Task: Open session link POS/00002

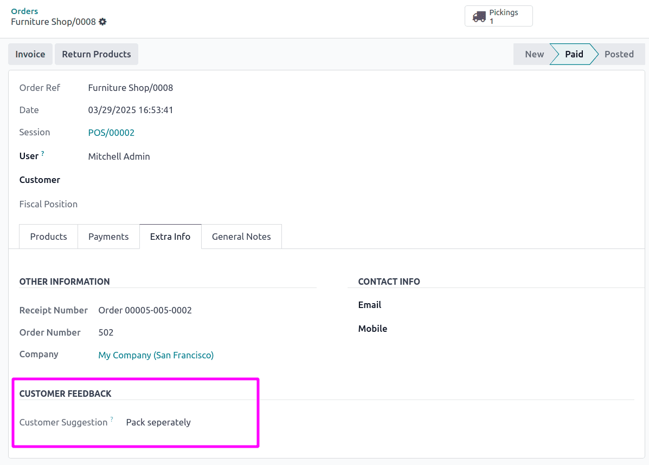Action: (x=111, y=133)
